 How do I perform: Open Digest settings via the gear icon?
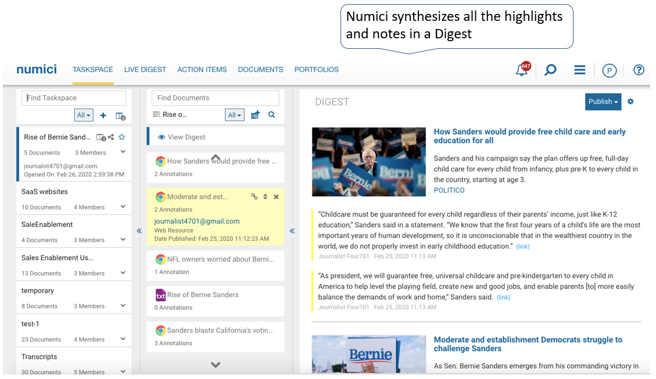[630, 102]
